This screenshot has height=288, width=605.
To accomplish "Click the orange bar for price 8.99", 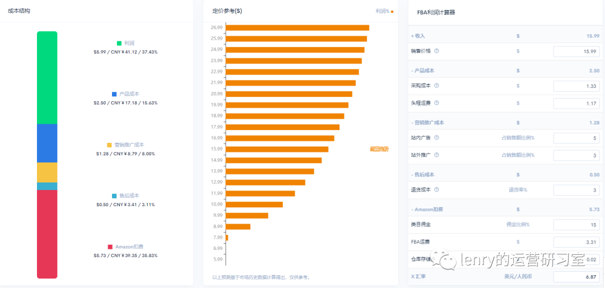I will click(x=238, y=226).
